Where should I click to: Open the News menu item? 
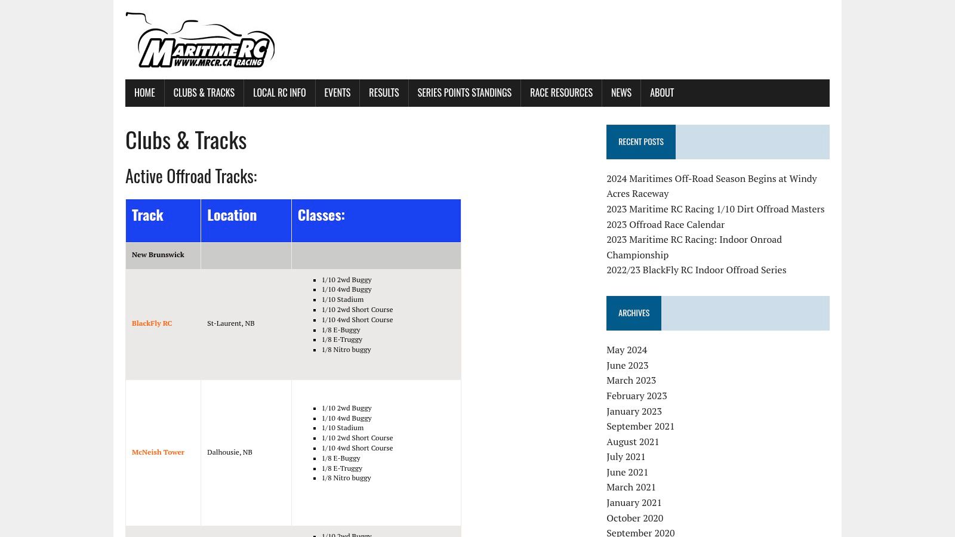tap(621, 93)
